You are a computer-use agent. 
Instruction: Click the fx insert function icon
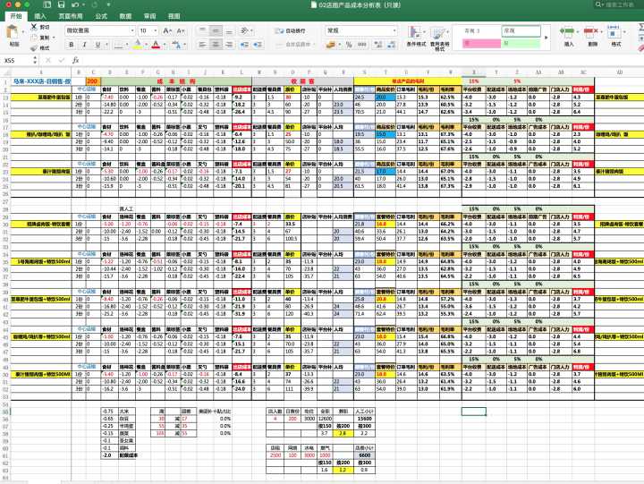pyautogui.click(x=75, y=60)
